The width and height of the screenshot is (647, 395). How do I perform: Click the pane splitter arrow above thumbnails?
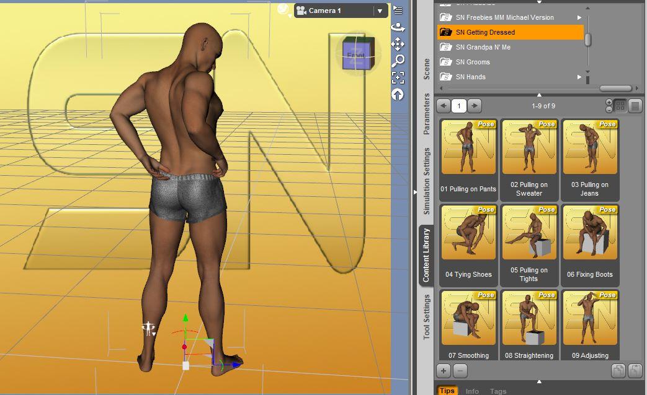point(539,95)
